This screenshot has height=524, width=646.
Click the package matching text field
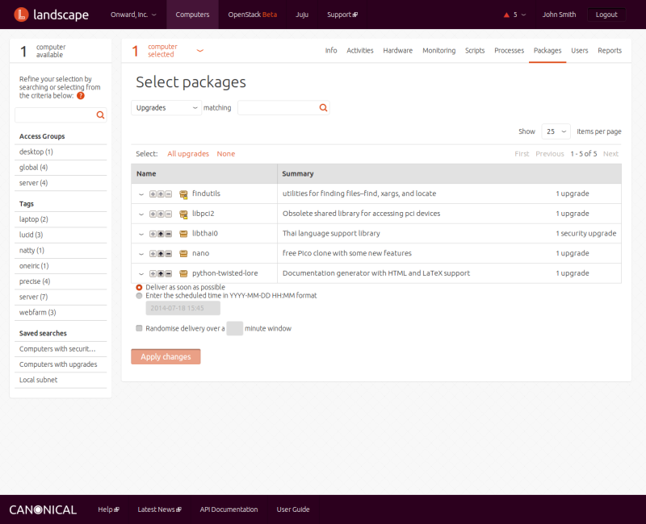point(277,108)
